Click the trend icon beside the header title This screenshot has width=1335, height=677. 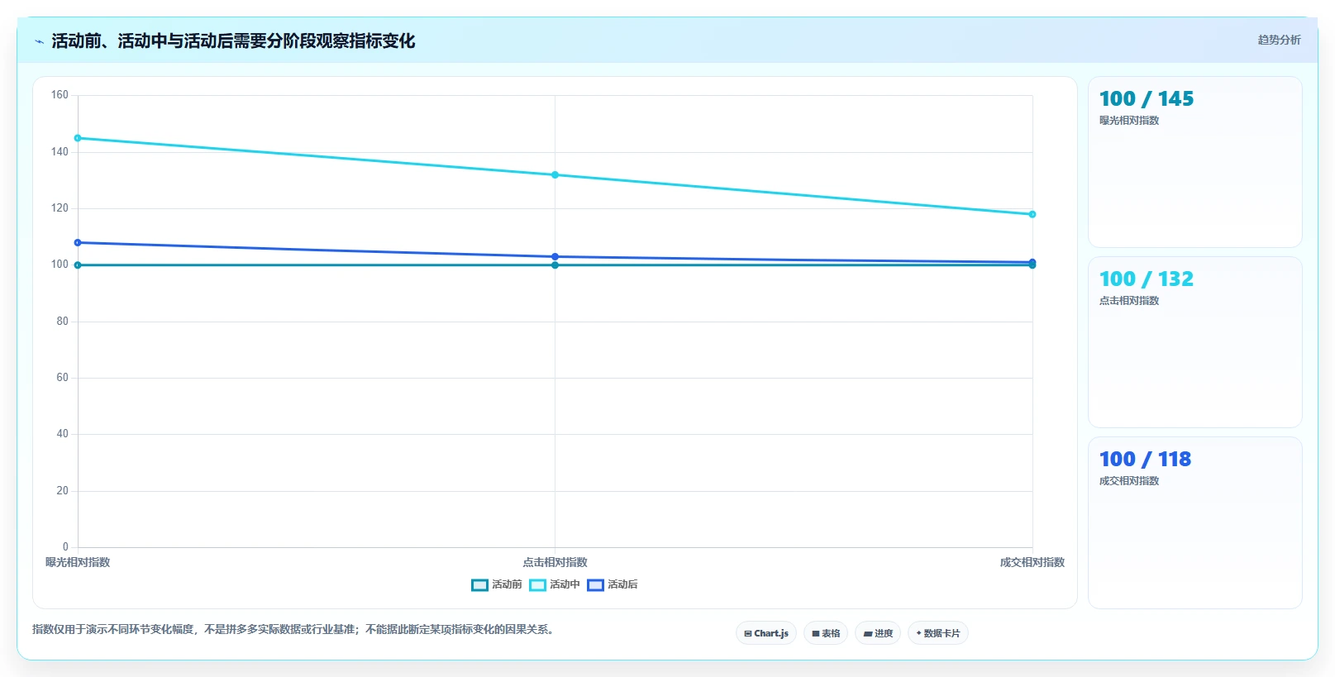39,41
